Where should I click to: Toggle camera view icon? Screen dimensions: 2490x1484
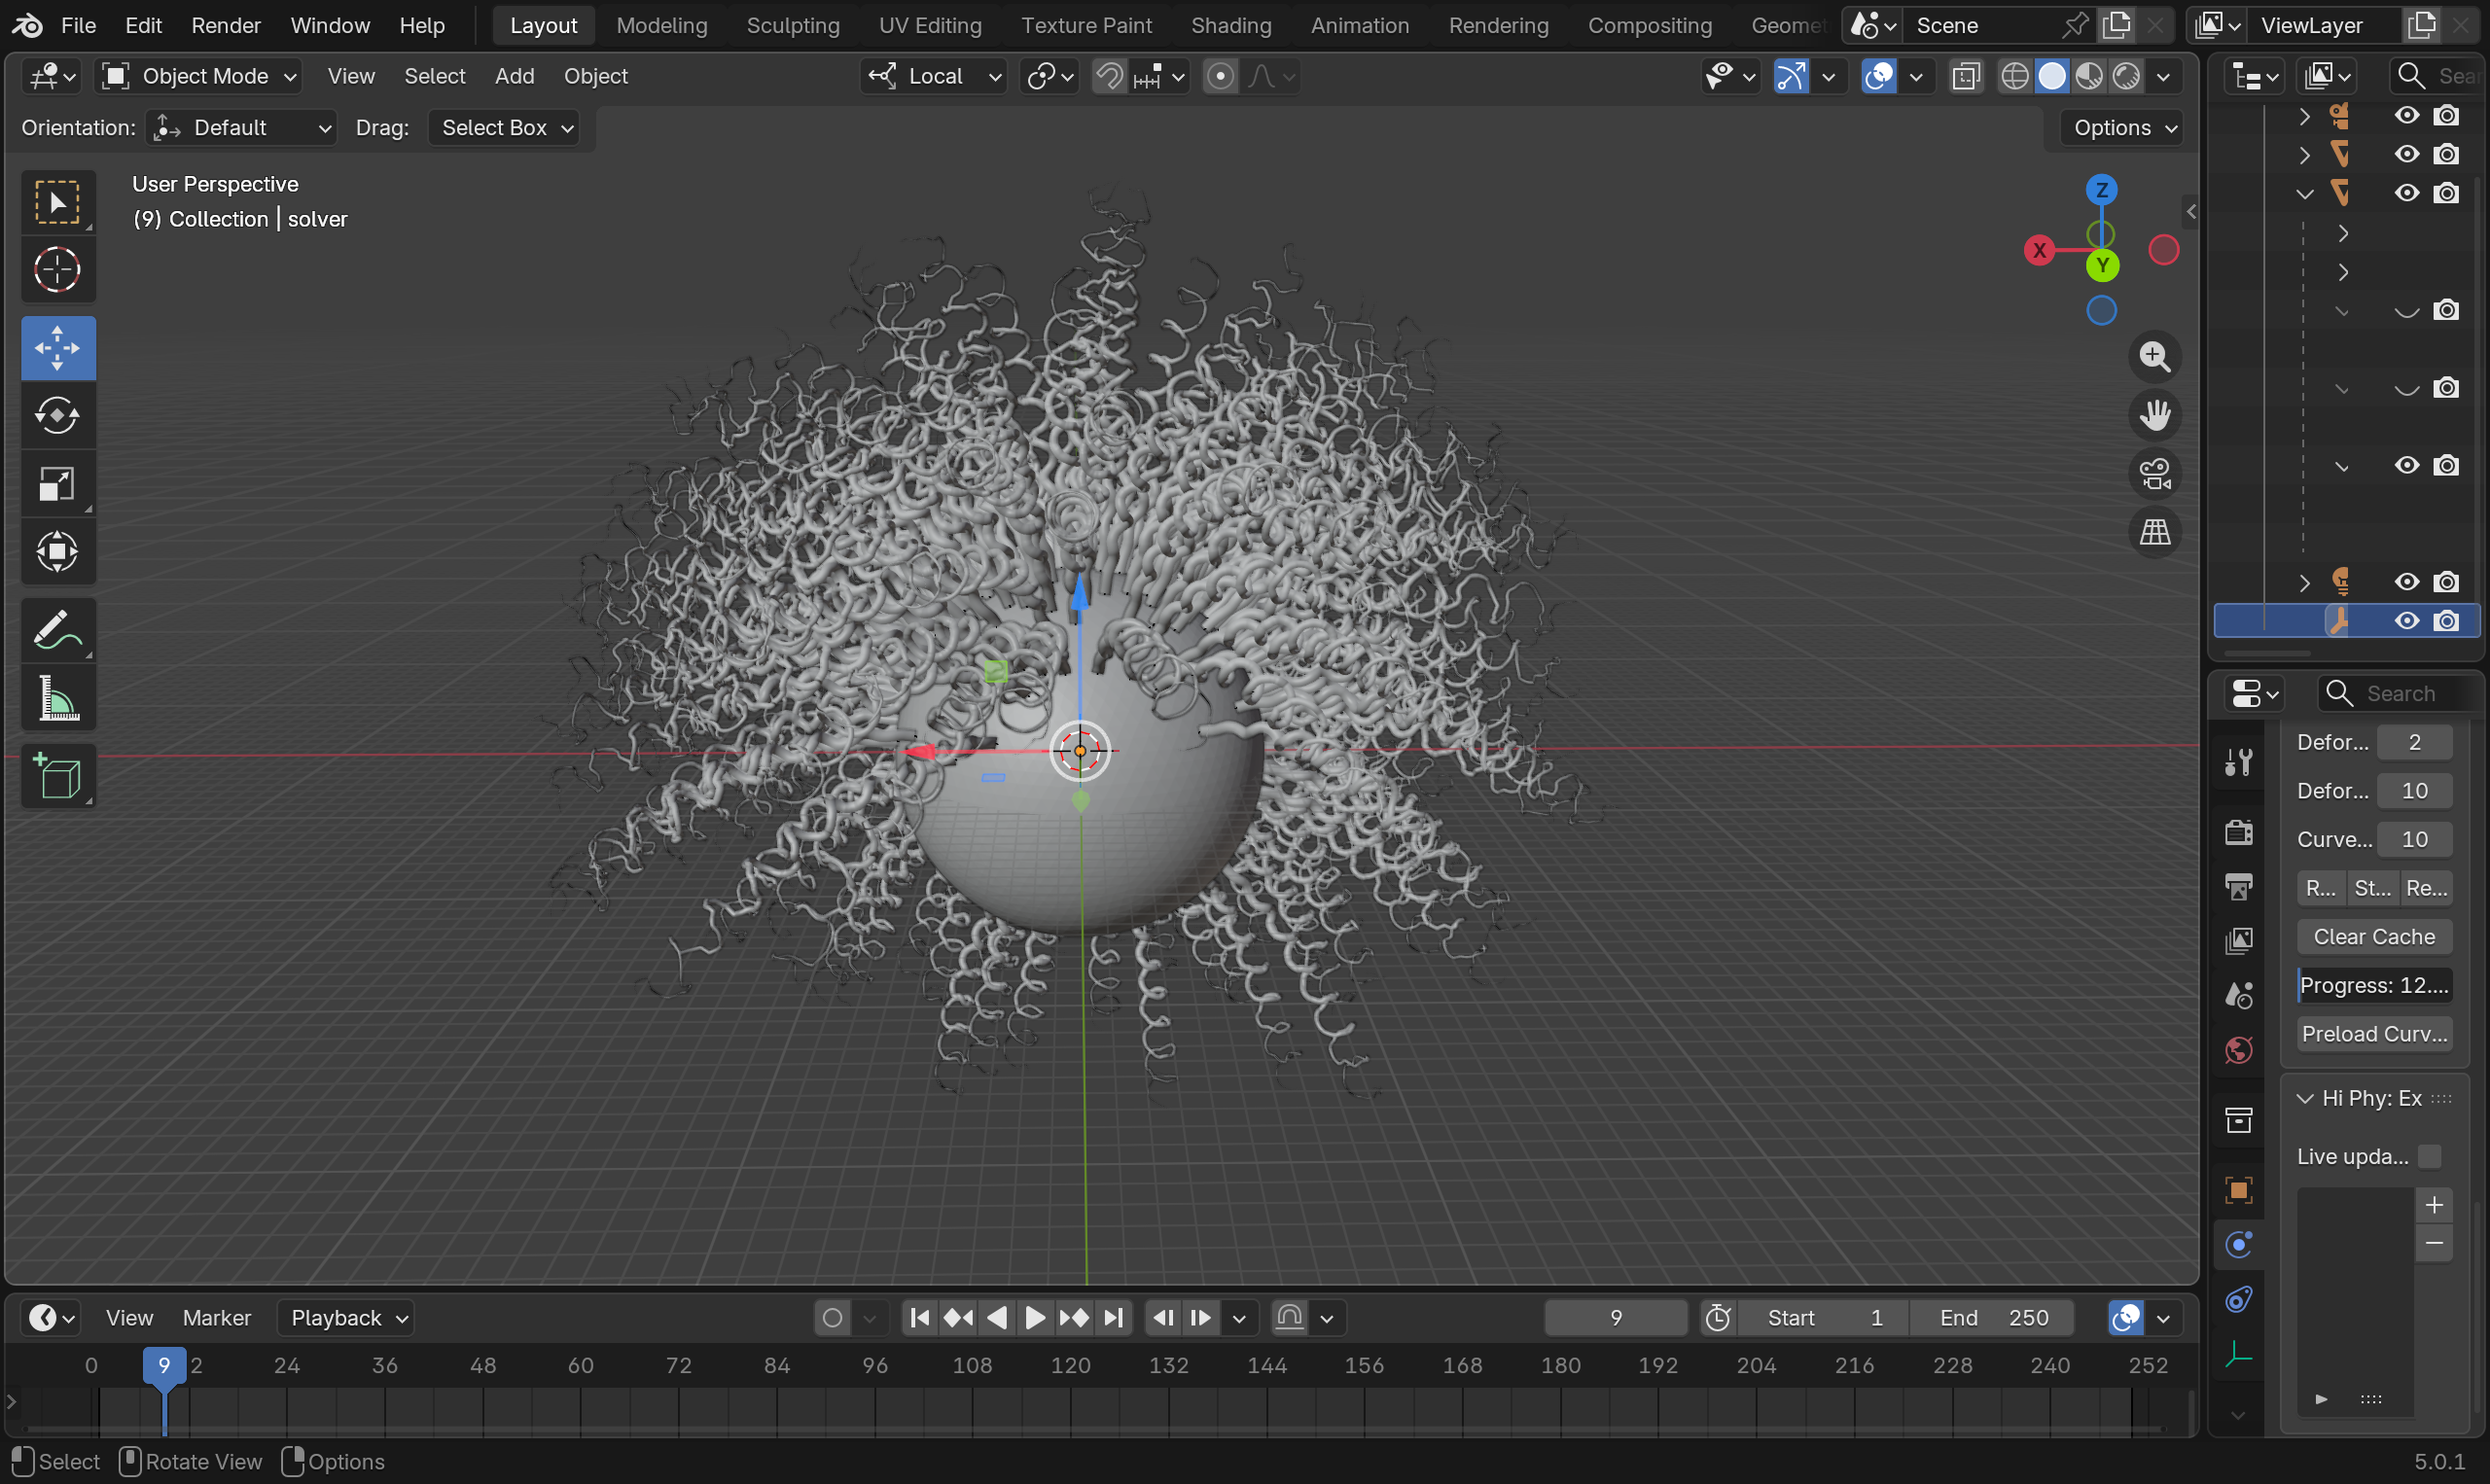click(2155, 474)
